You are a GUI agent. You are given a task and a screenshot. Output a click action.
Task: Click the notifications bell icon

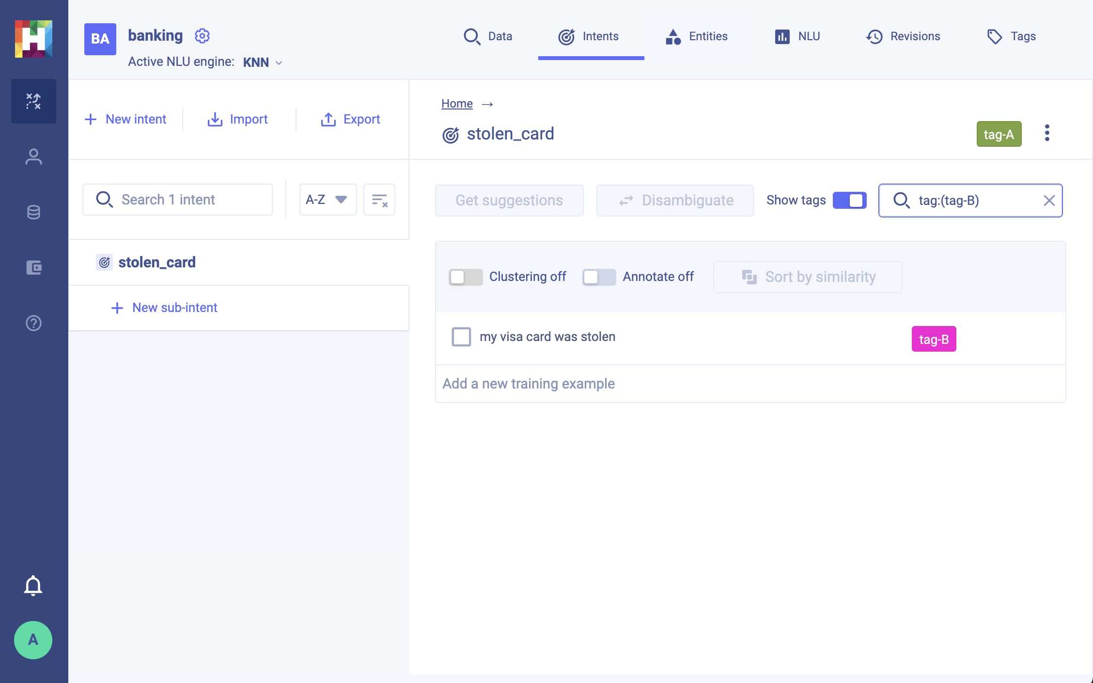pyautogui.click(x=33, y=586)
